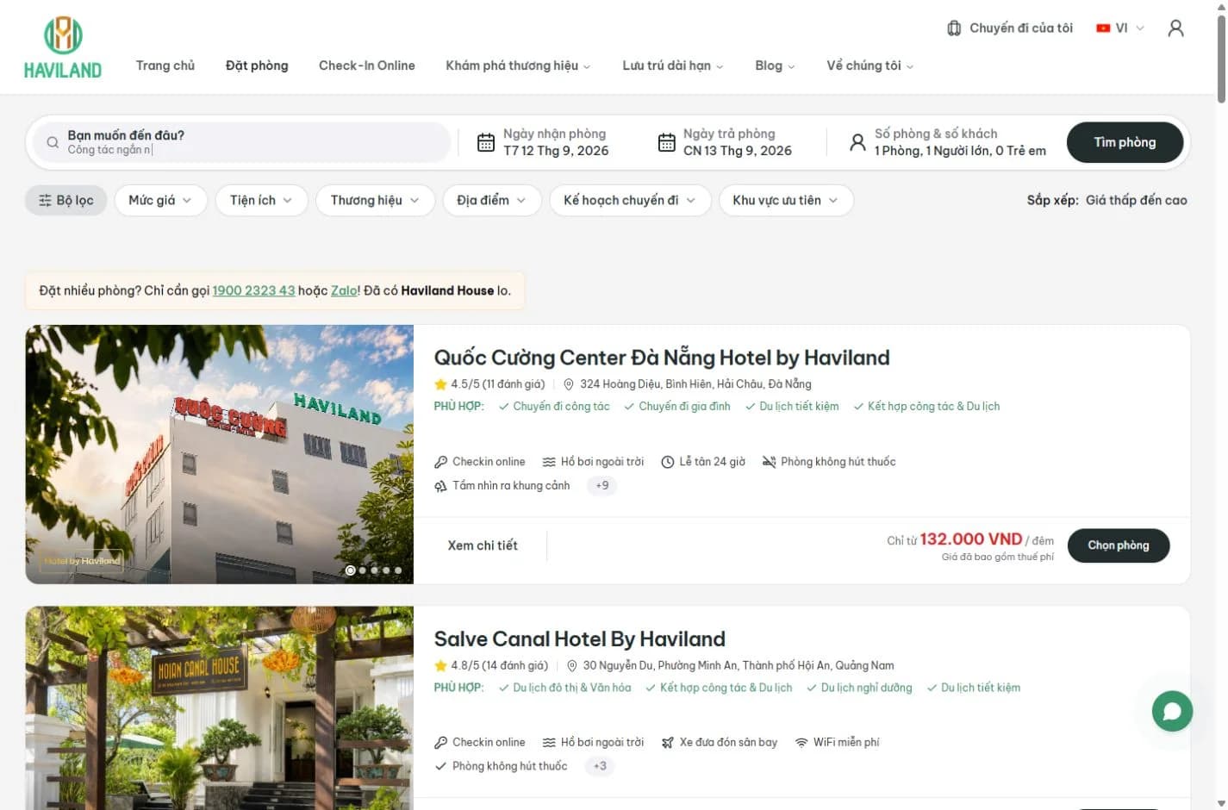Open Quốc Cường Center Đà Nẵng Hotel title
1228x810 pixels.
pos(662,358)
